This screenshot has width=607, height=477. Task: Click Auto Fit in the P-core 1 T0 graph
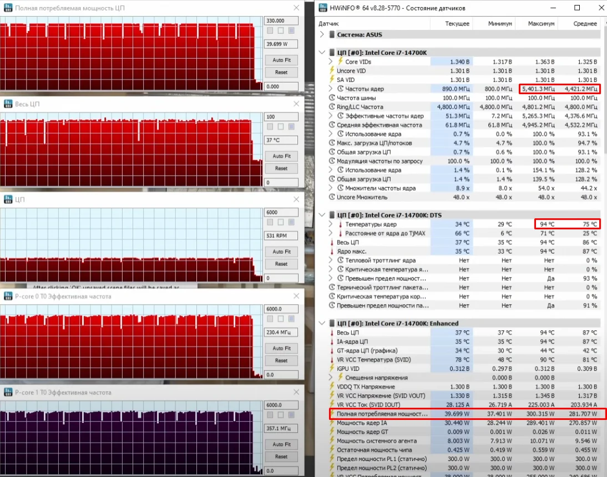[x=281, y=444]
